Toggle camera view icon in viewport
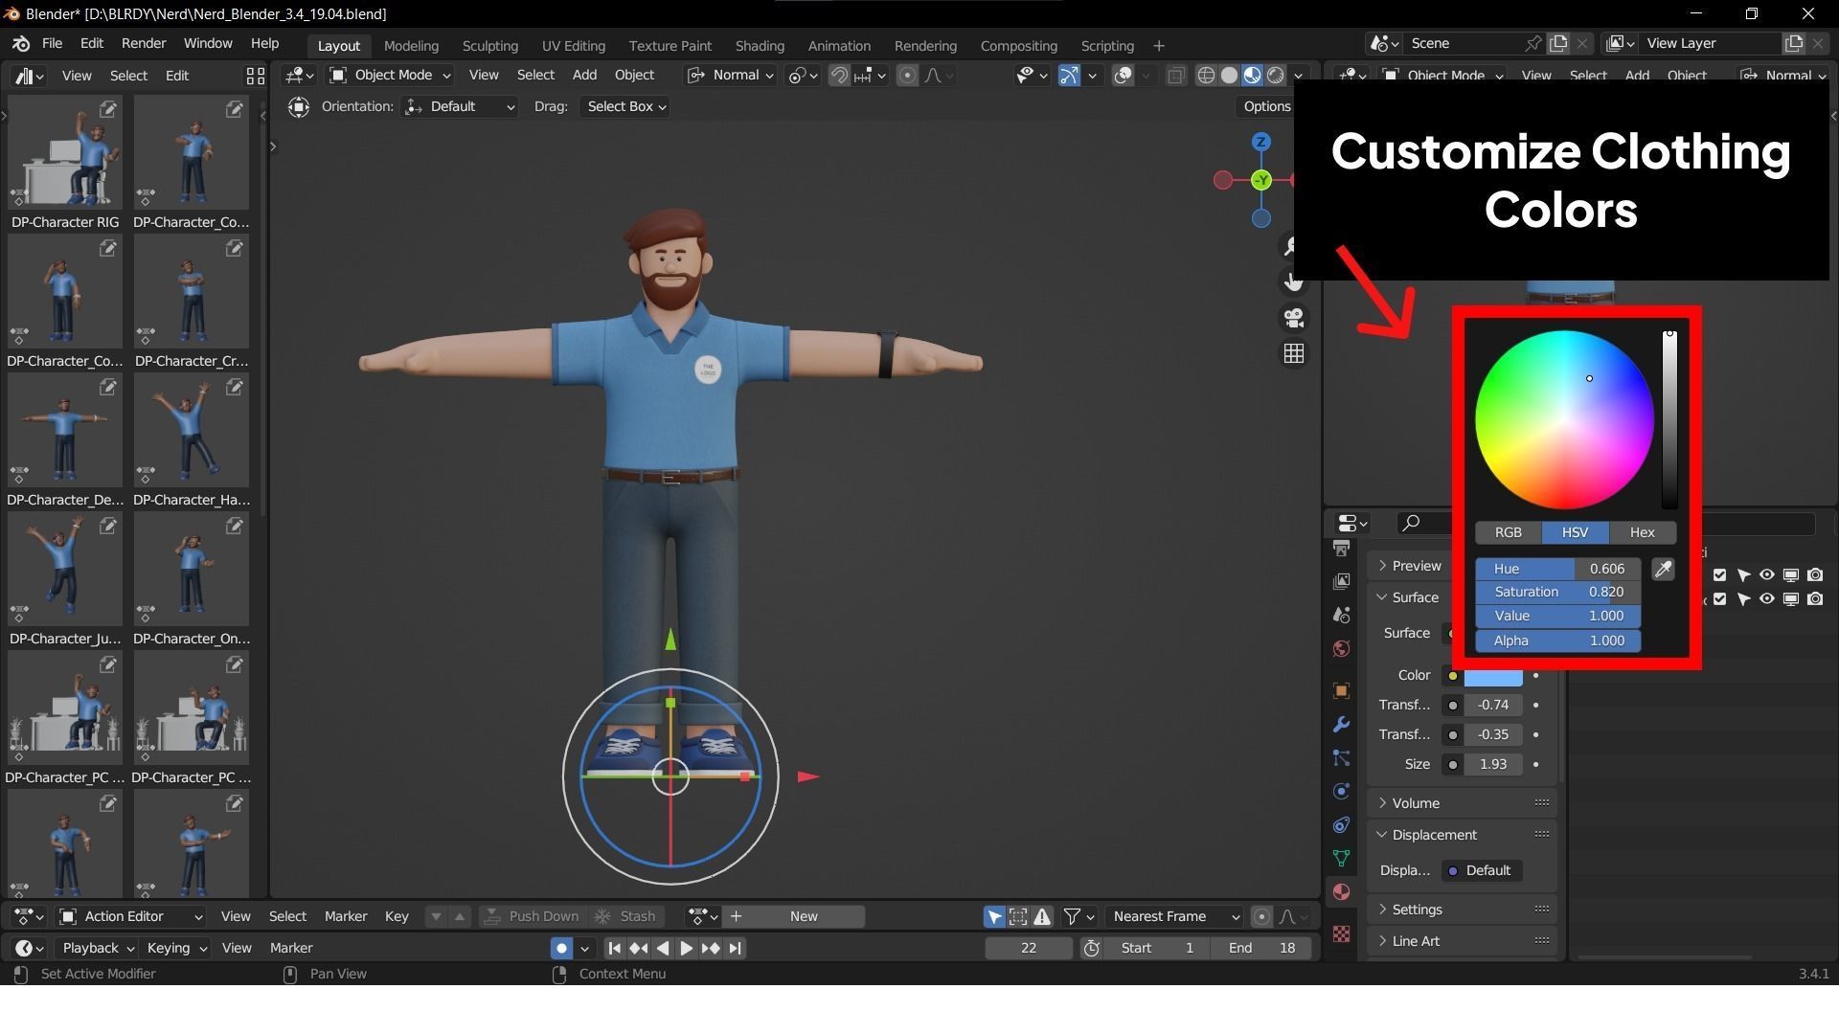The height and width of the screenshot is (1034, 1839). click(1294, 318)
